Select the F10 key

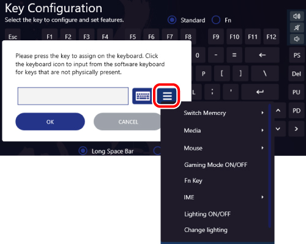point(234,37)
